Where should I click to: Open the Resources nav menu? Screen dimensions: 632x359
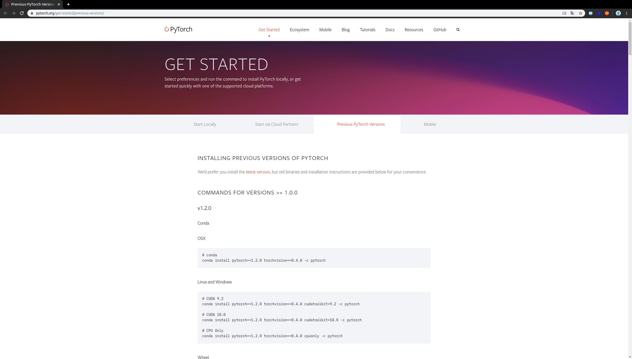(x=414, y=30)
